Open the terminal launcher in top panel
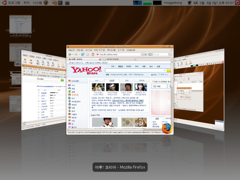This screenshot has width=240, height=180. click(x=60, y=3)
